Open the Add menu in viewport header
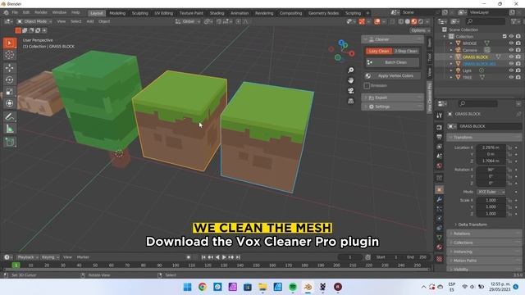 tap(90, 21)
